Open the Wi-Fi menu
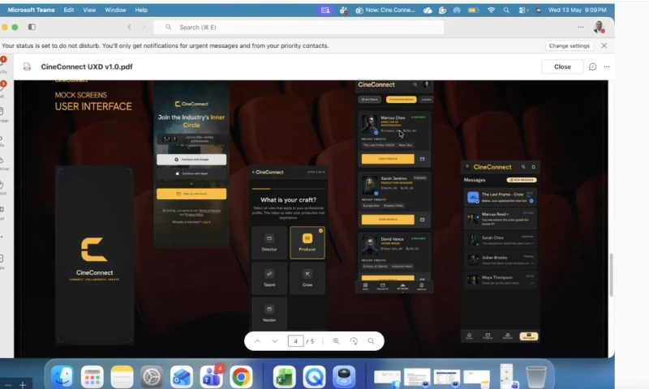Viewport: 649px width, 389px height. click(491, 10)
